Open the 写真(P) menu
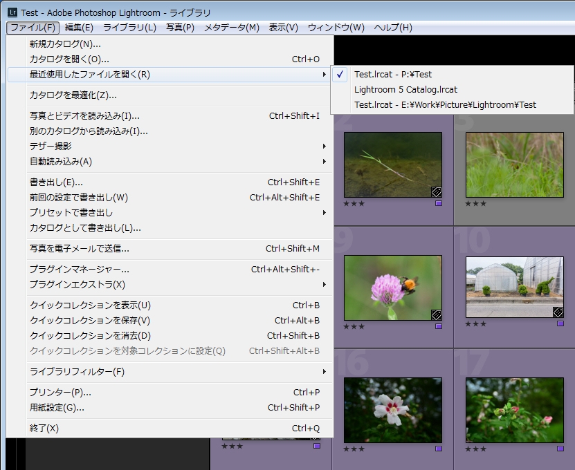Image resolution: width=575 pixels, height=470 pixels. pyautogui.click(x=180, y=28)
